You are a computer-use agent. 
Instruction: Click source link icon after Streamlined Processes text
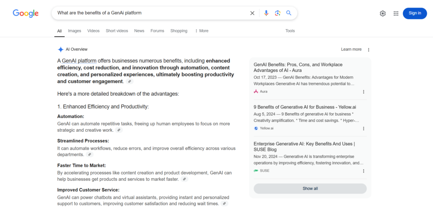click(89, 155)
